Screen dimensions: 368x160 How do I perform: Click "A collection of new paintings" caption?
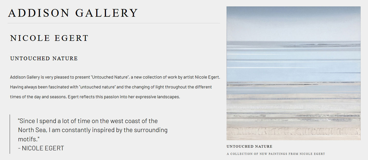[x=276, y=154]
